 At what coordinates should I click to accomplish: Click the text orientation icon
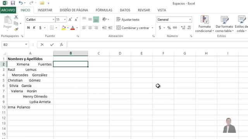click(x=104, y=19)
